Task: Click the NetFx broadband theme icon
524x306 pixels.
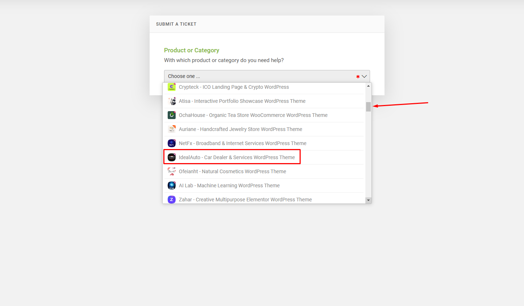Action: 172,143
